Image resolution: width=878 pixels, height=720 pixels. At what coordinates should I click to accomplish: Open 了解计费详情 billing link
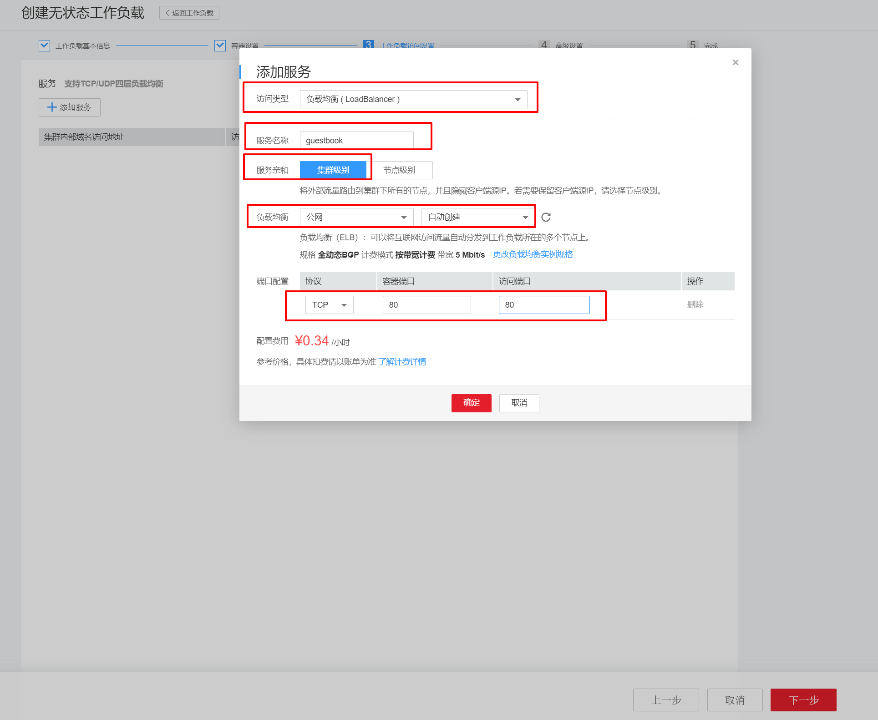(402, 362)
